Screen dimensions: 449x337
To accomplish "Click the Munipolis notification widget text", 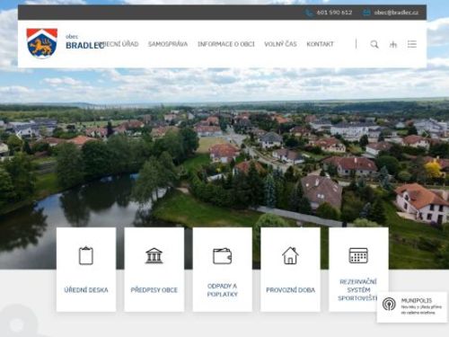I will click(x=421, y=306).
